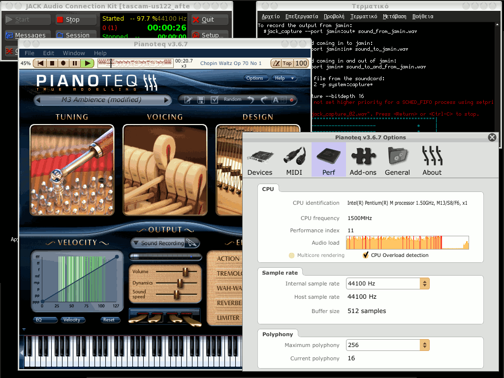Open Maximum polyphony dropdown
This screenshot has height=378, width=504.
pyautogui.click(x=388, y=345)
